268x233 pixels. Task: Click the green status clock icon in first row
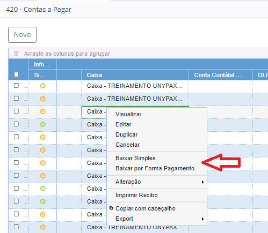click(x=42, y=86)
